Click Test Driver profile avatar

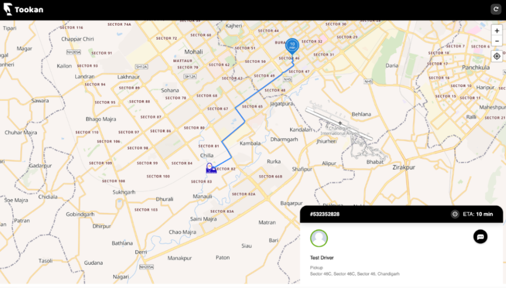pos(319,238)
